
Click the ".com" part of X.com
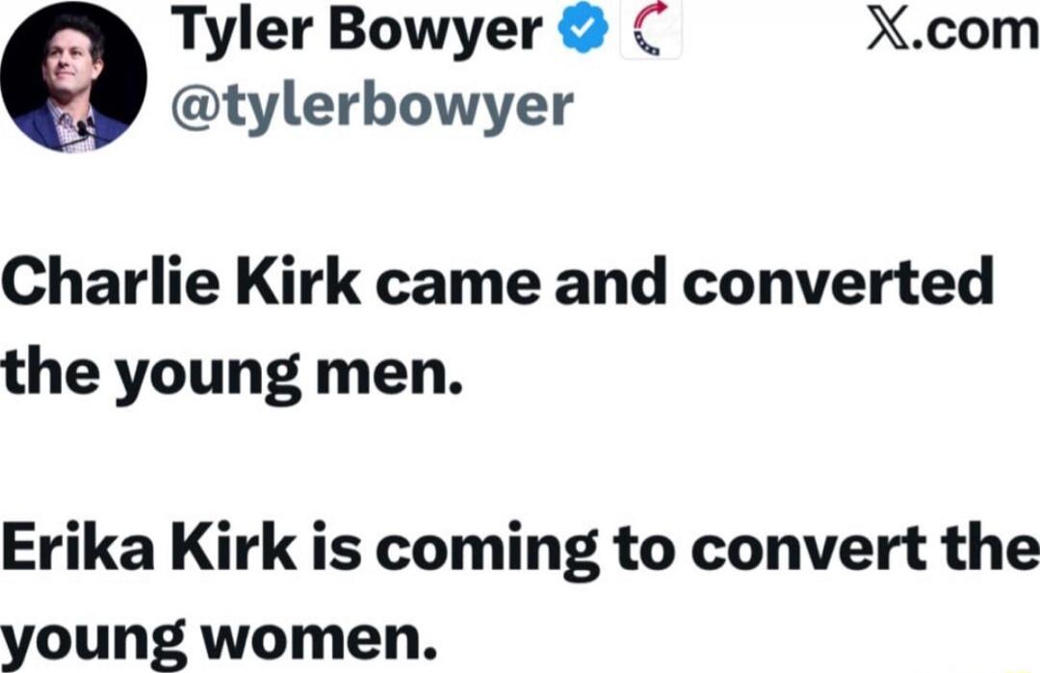tap(973, 34)
